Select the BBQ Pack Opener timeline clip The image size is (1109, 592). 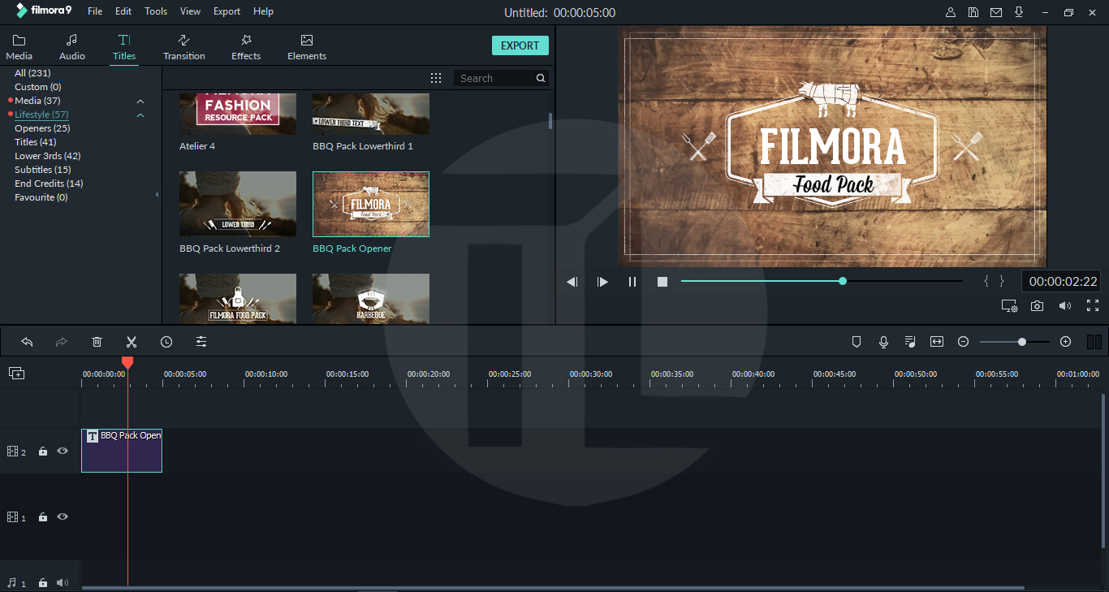(x=122, y=451)
